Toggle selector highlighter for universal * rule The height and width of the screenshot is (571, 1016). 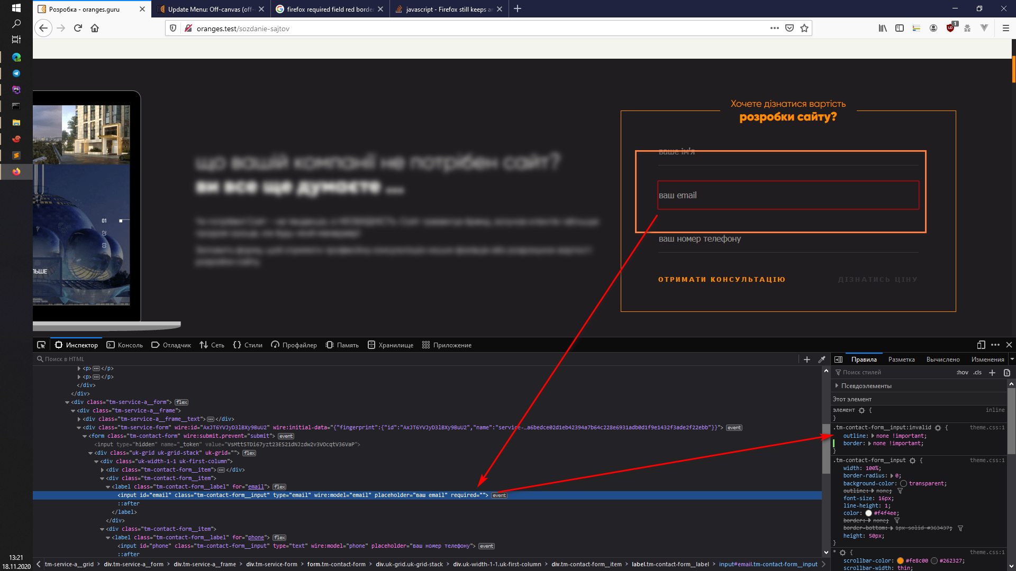[842, 552]
